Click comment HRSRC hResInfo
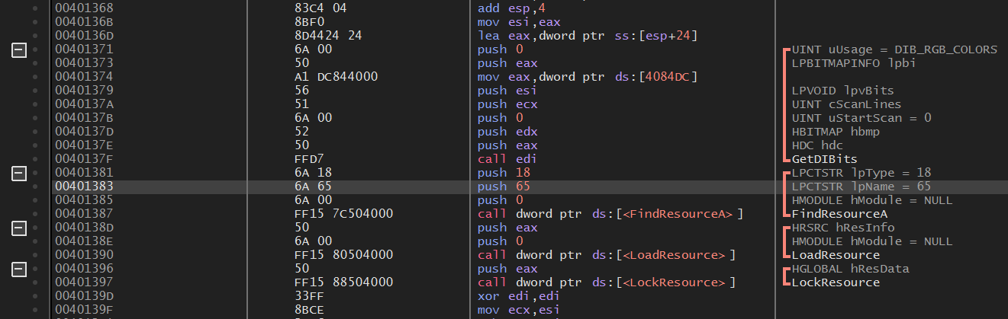Image resolution: width=1008 pixels, height=319 pixels. [843, 228]
